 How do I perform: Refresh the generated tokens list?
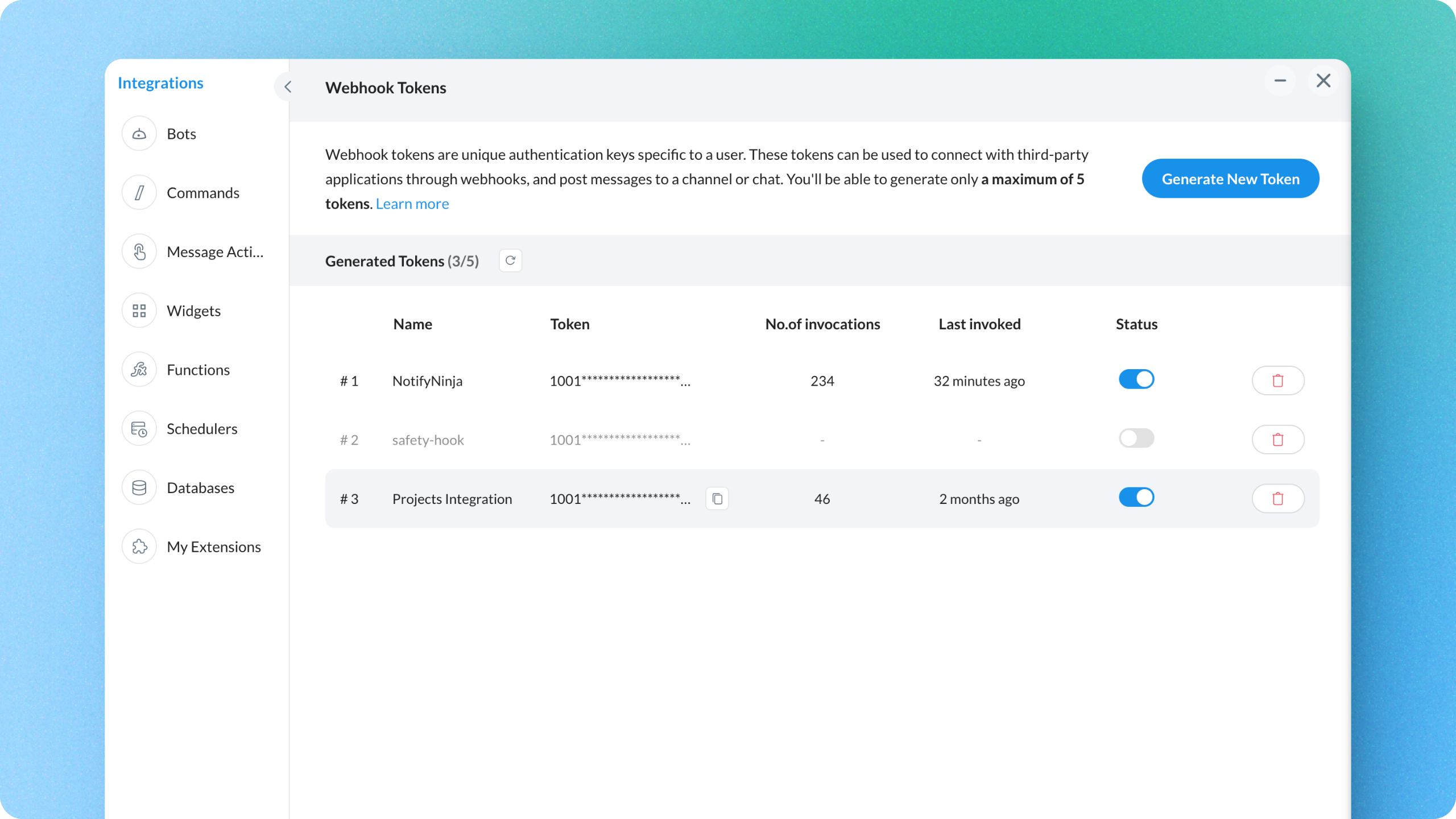[510, 260]
